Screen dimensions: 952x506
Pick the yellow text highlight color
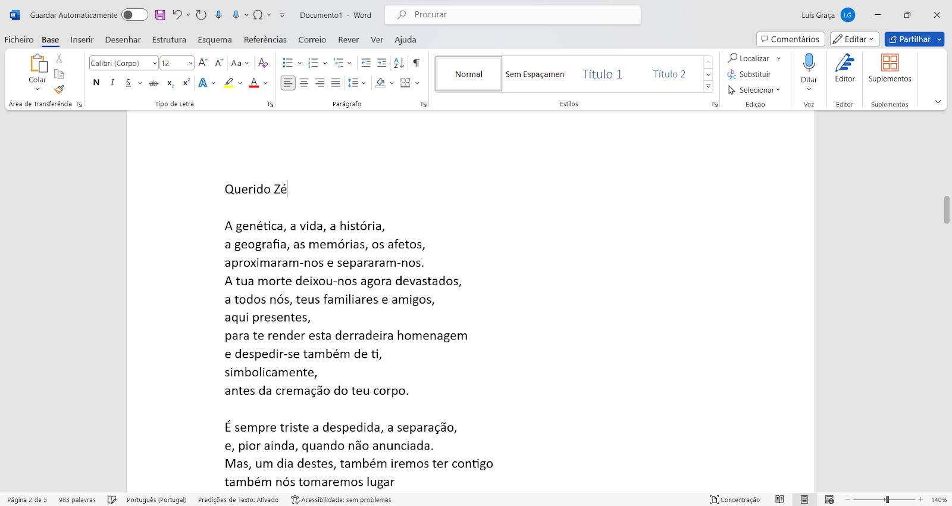click(x=228, y=83)
